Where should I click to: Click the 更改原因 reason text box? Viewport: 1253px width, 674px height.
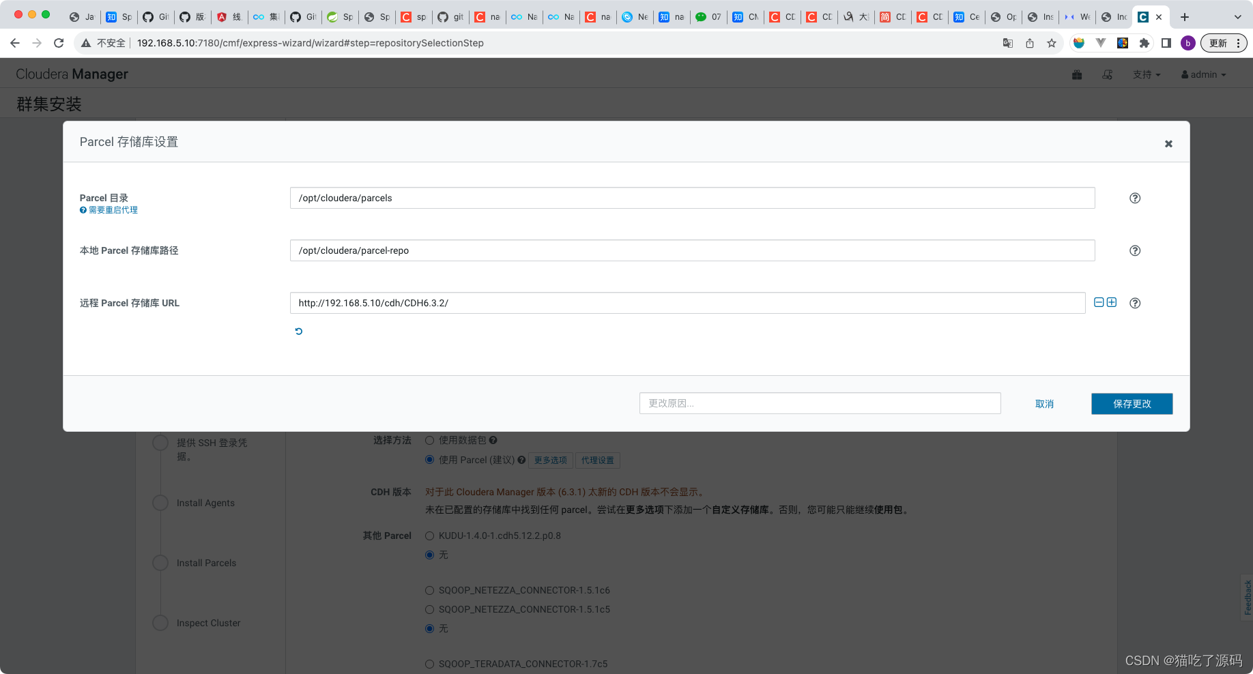click(x=820, y=403)
